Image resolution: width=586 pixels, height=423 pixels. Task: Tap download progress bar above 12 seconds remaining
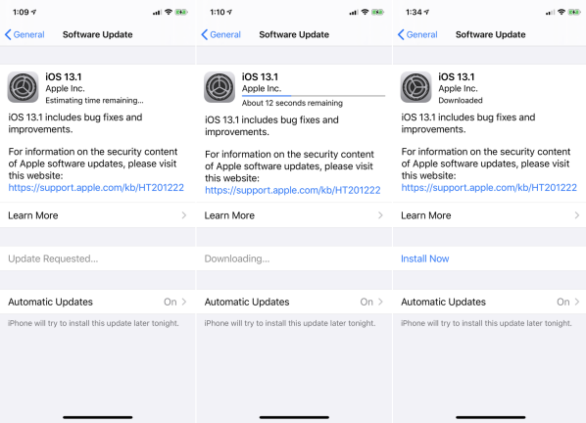coord(314,96)
